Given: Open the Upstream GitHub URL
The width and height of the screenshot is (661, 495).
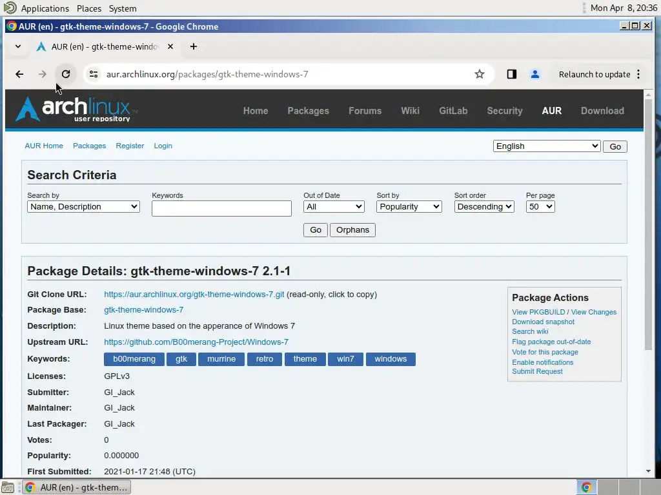Looking at the screenshot, I should pyautogui.click(x=196, y=342).
